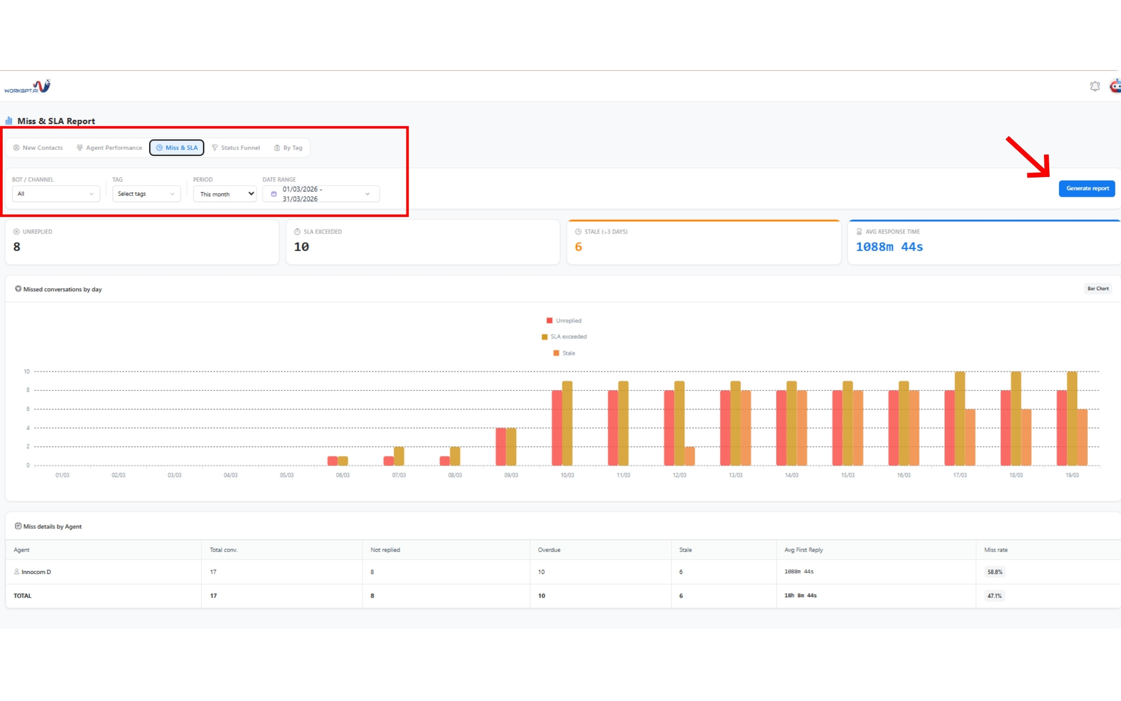Click the Bar Chart type button
This screenshot has width=1121, height=701.
coord(1098,288)
